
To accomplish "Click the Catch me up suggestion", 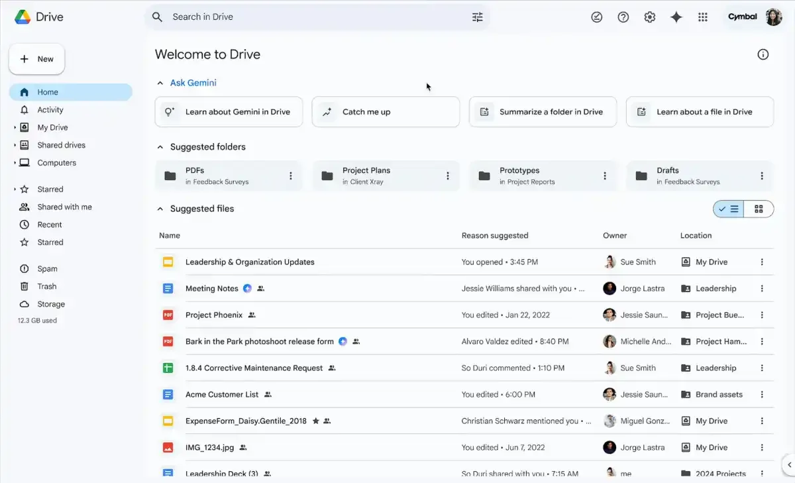I will click(386, 112).
